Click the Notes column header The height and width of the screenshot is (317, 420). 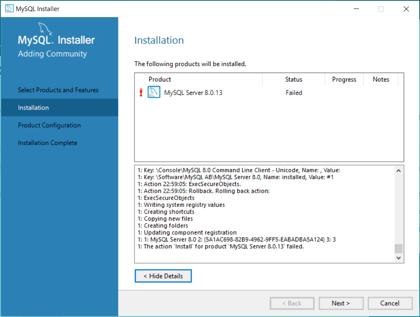tap(380, 79)
